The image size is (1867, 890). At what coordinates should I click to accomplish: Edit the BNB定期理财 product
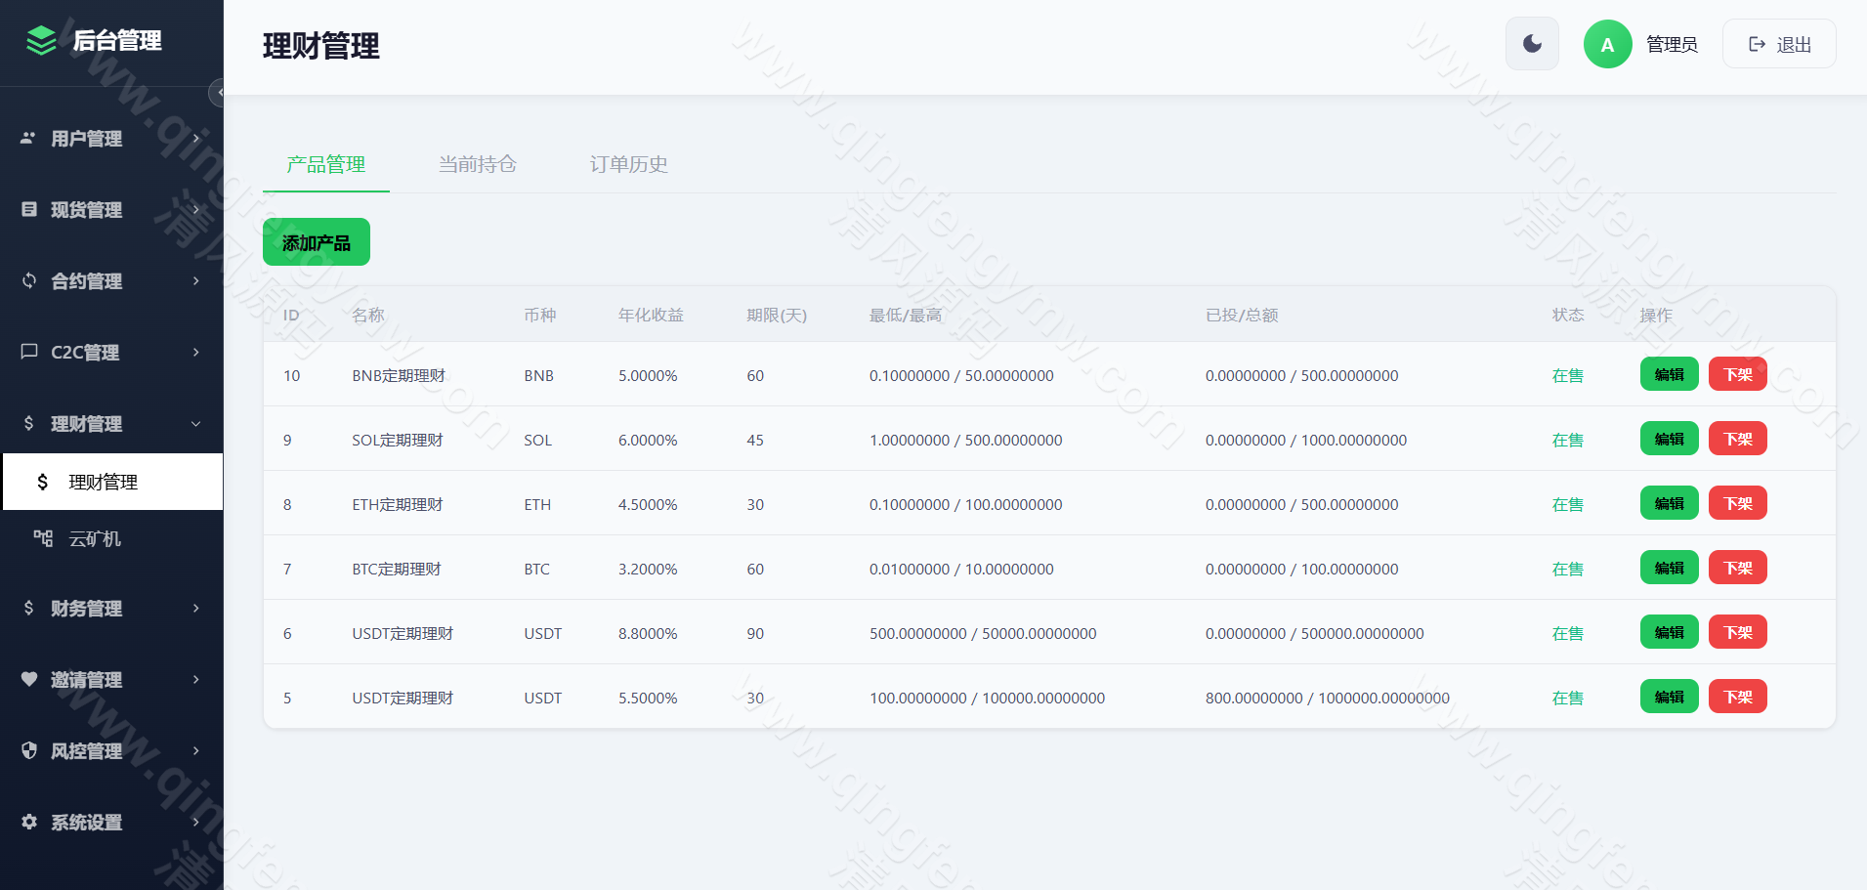(1670, 374)
